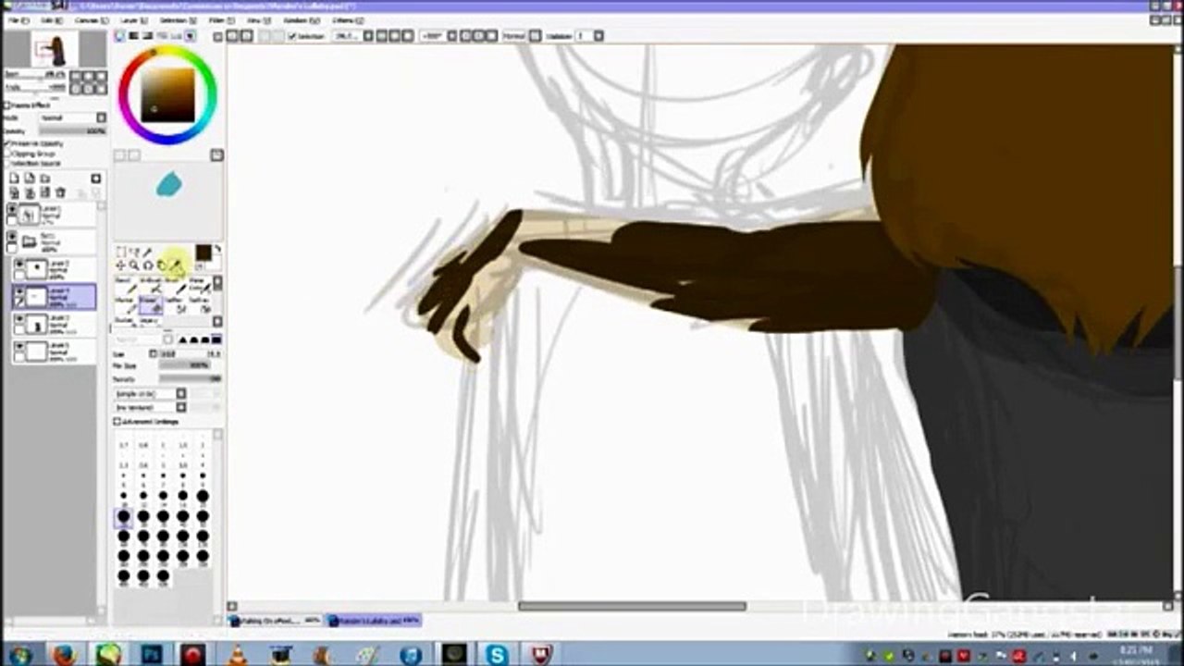Create a new linework layer

30,179
